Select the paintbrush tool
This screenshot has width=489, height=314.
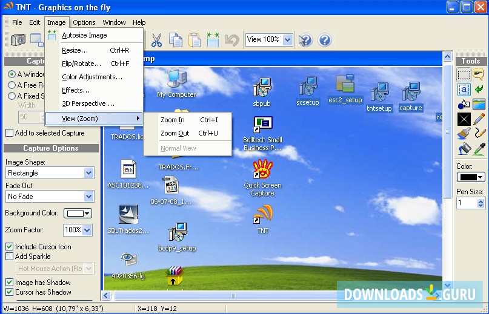pyautogui.click(x=464, y=133)
